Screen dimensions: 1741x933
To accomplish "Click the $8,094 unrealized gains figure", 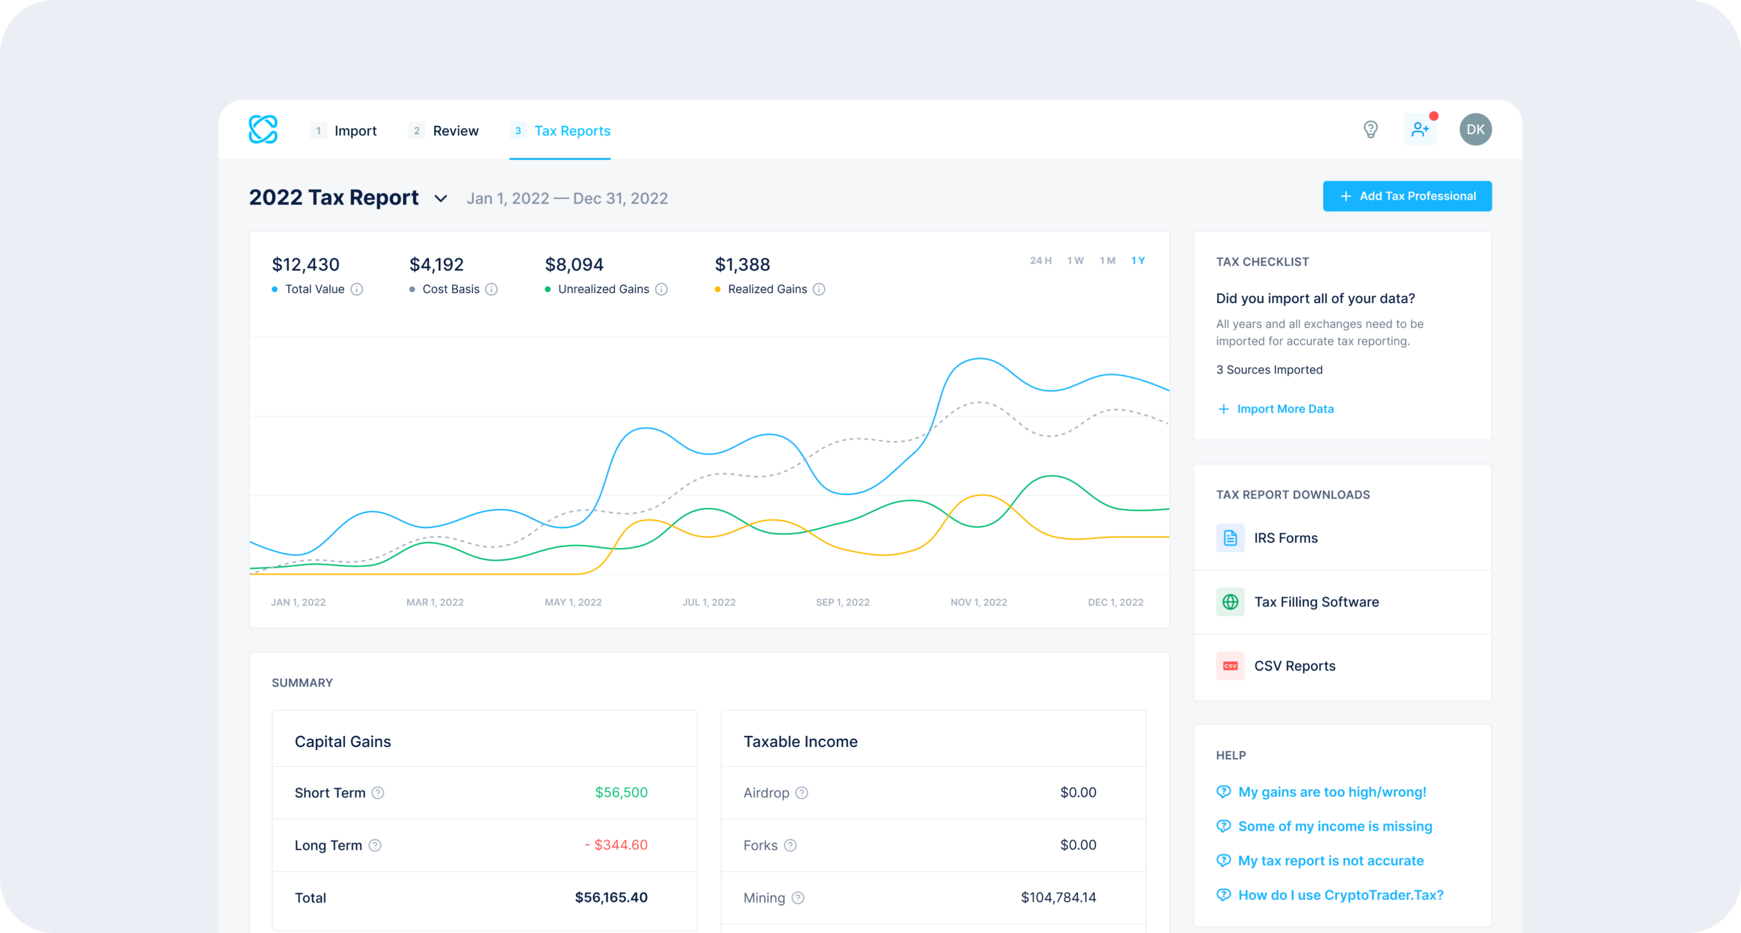I will [x=574, y=264].
